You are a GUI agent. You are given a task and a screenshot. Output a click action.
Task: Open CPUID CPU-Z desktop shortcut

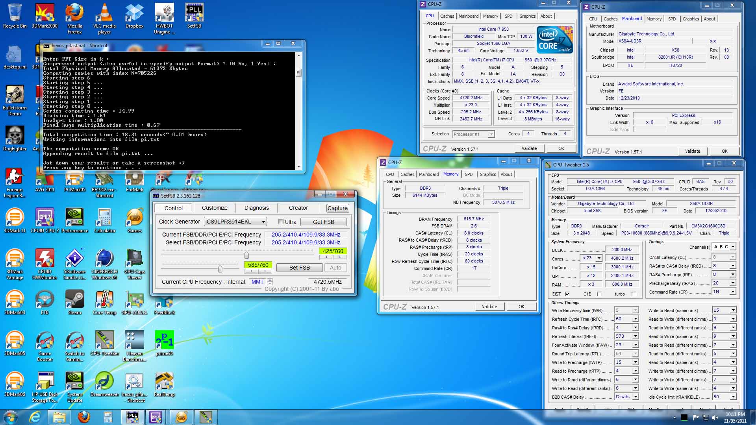point(44,220)
